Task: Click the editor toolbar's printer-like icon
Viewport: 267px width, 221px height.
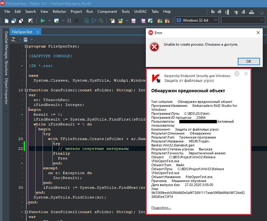Action: (14, 40)
